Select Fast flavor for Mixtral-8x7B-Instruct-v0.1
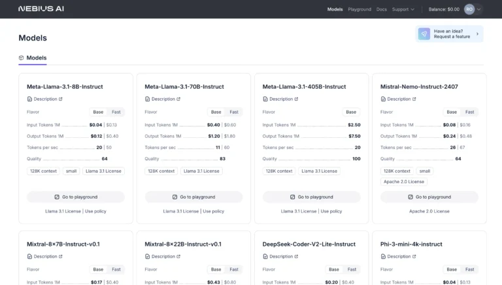The height and width of the screenshot is (285, 502). point(116,269)
